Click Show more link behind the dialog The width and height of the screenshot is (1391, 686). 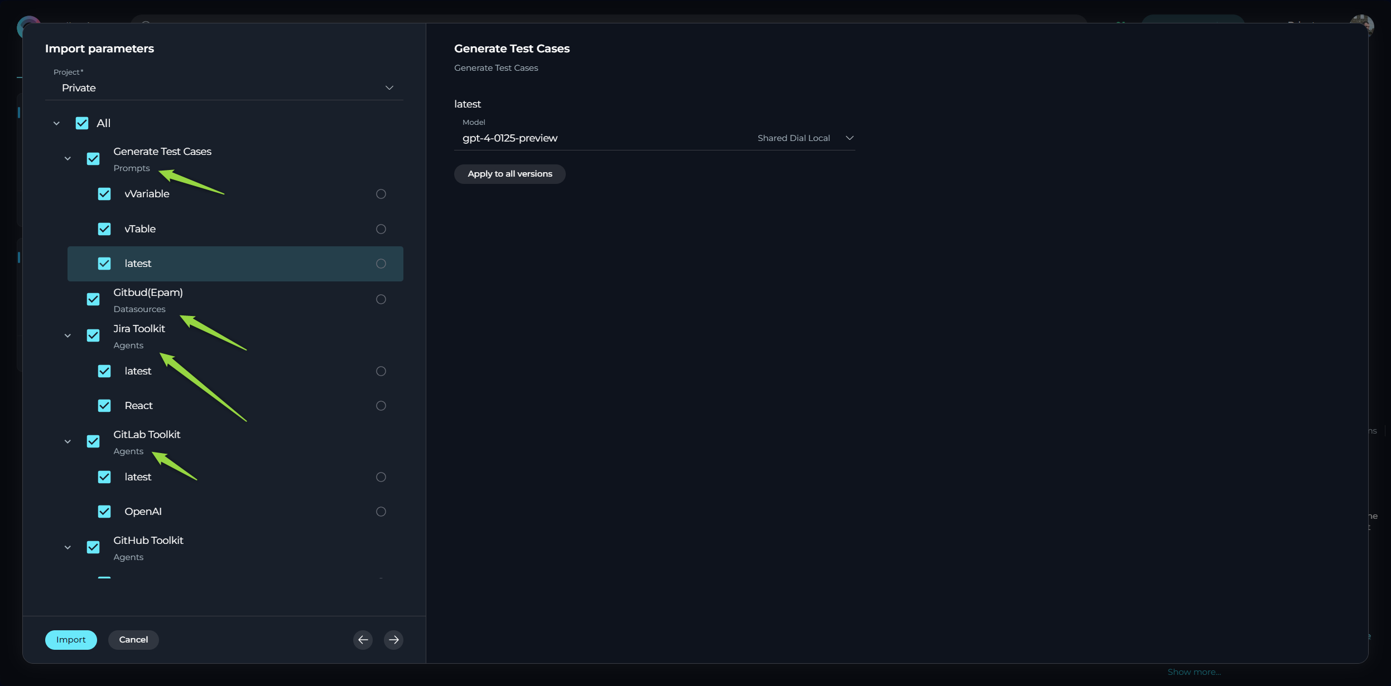click(x=1194, y=672)
